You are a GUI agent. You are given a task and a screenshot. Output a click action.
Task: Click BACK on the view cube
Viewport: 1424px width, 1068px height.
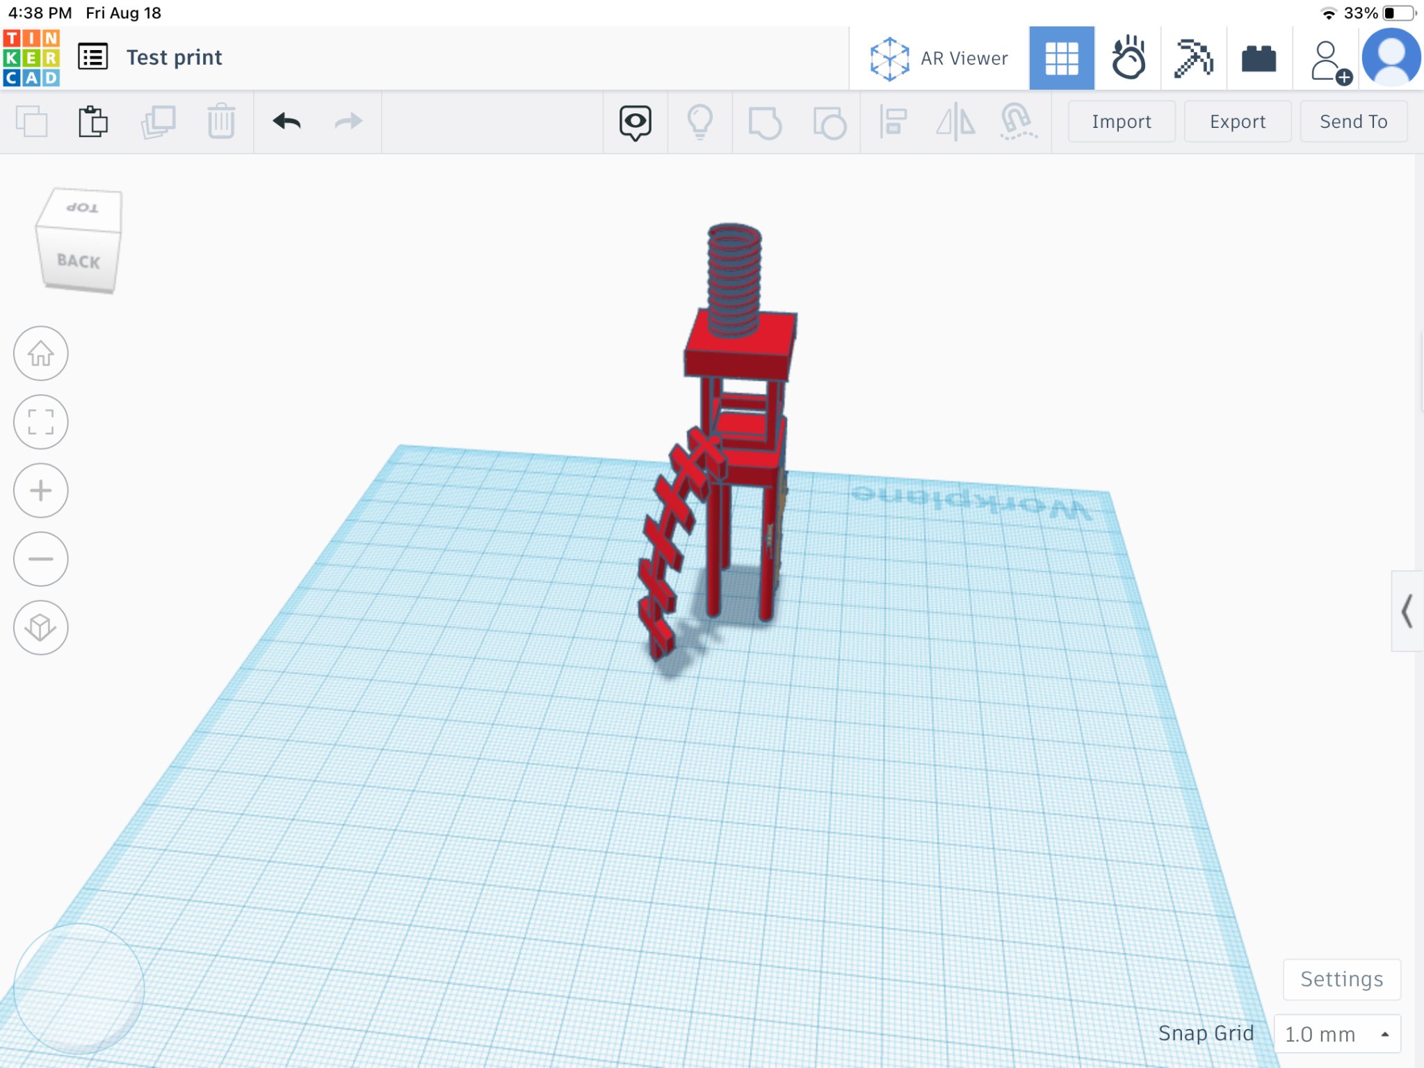click(79, 263)
